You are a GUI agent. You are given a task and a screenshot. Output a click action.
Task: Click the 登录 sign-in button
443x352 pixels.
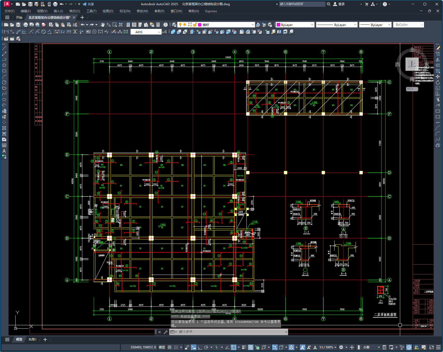click(x=339, y=4)
